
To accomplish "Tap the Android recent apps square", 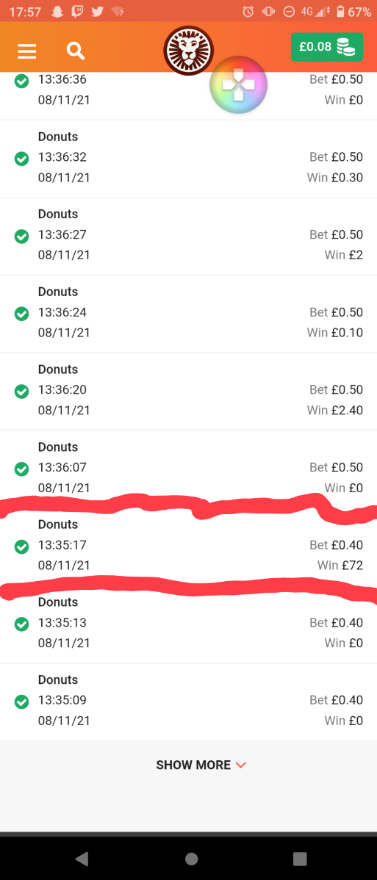I will pyautogui.click(x=300, y=859).
